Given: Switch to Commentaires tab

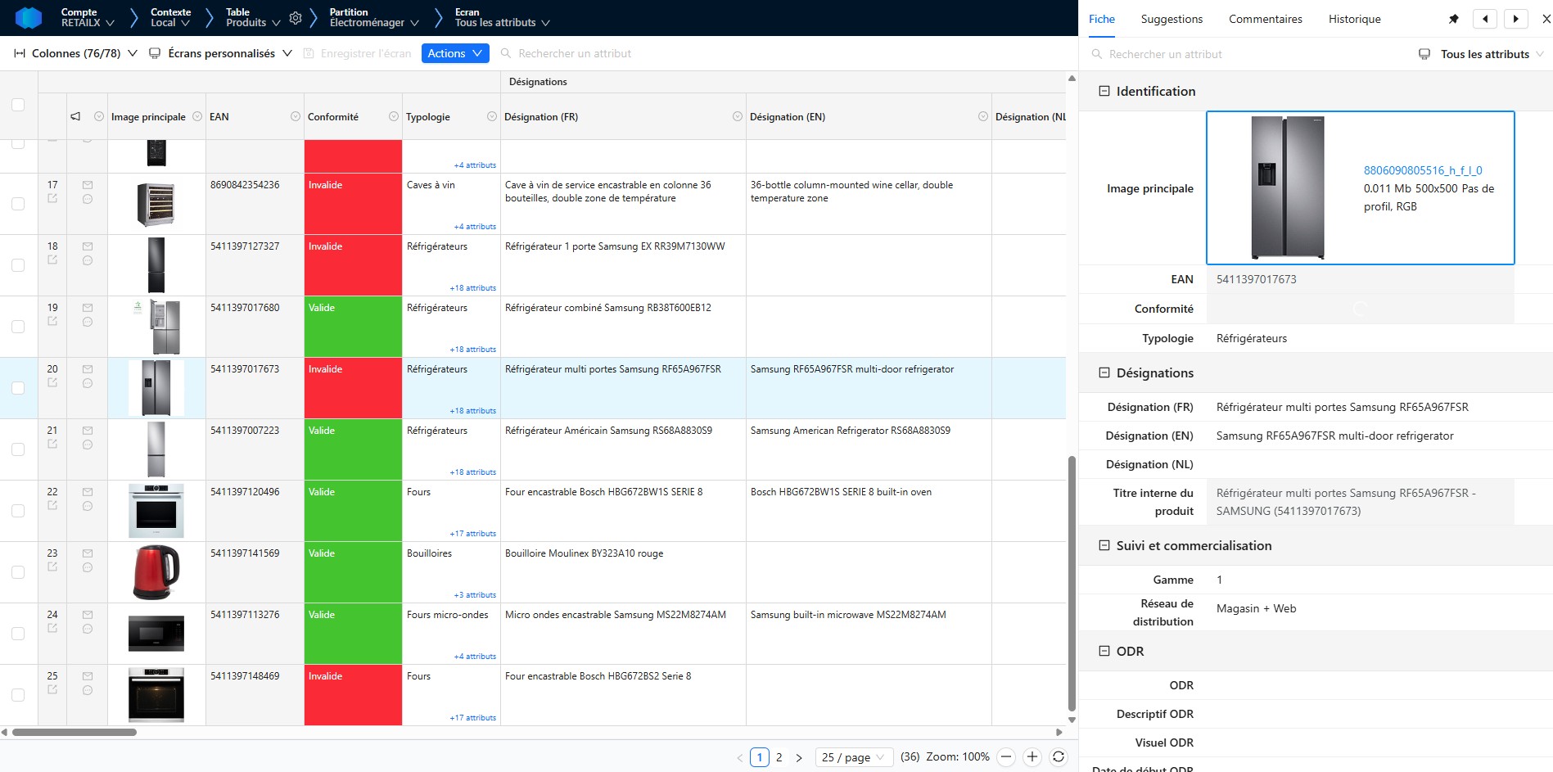Looking at the screenshot, I should (1265, 19).
